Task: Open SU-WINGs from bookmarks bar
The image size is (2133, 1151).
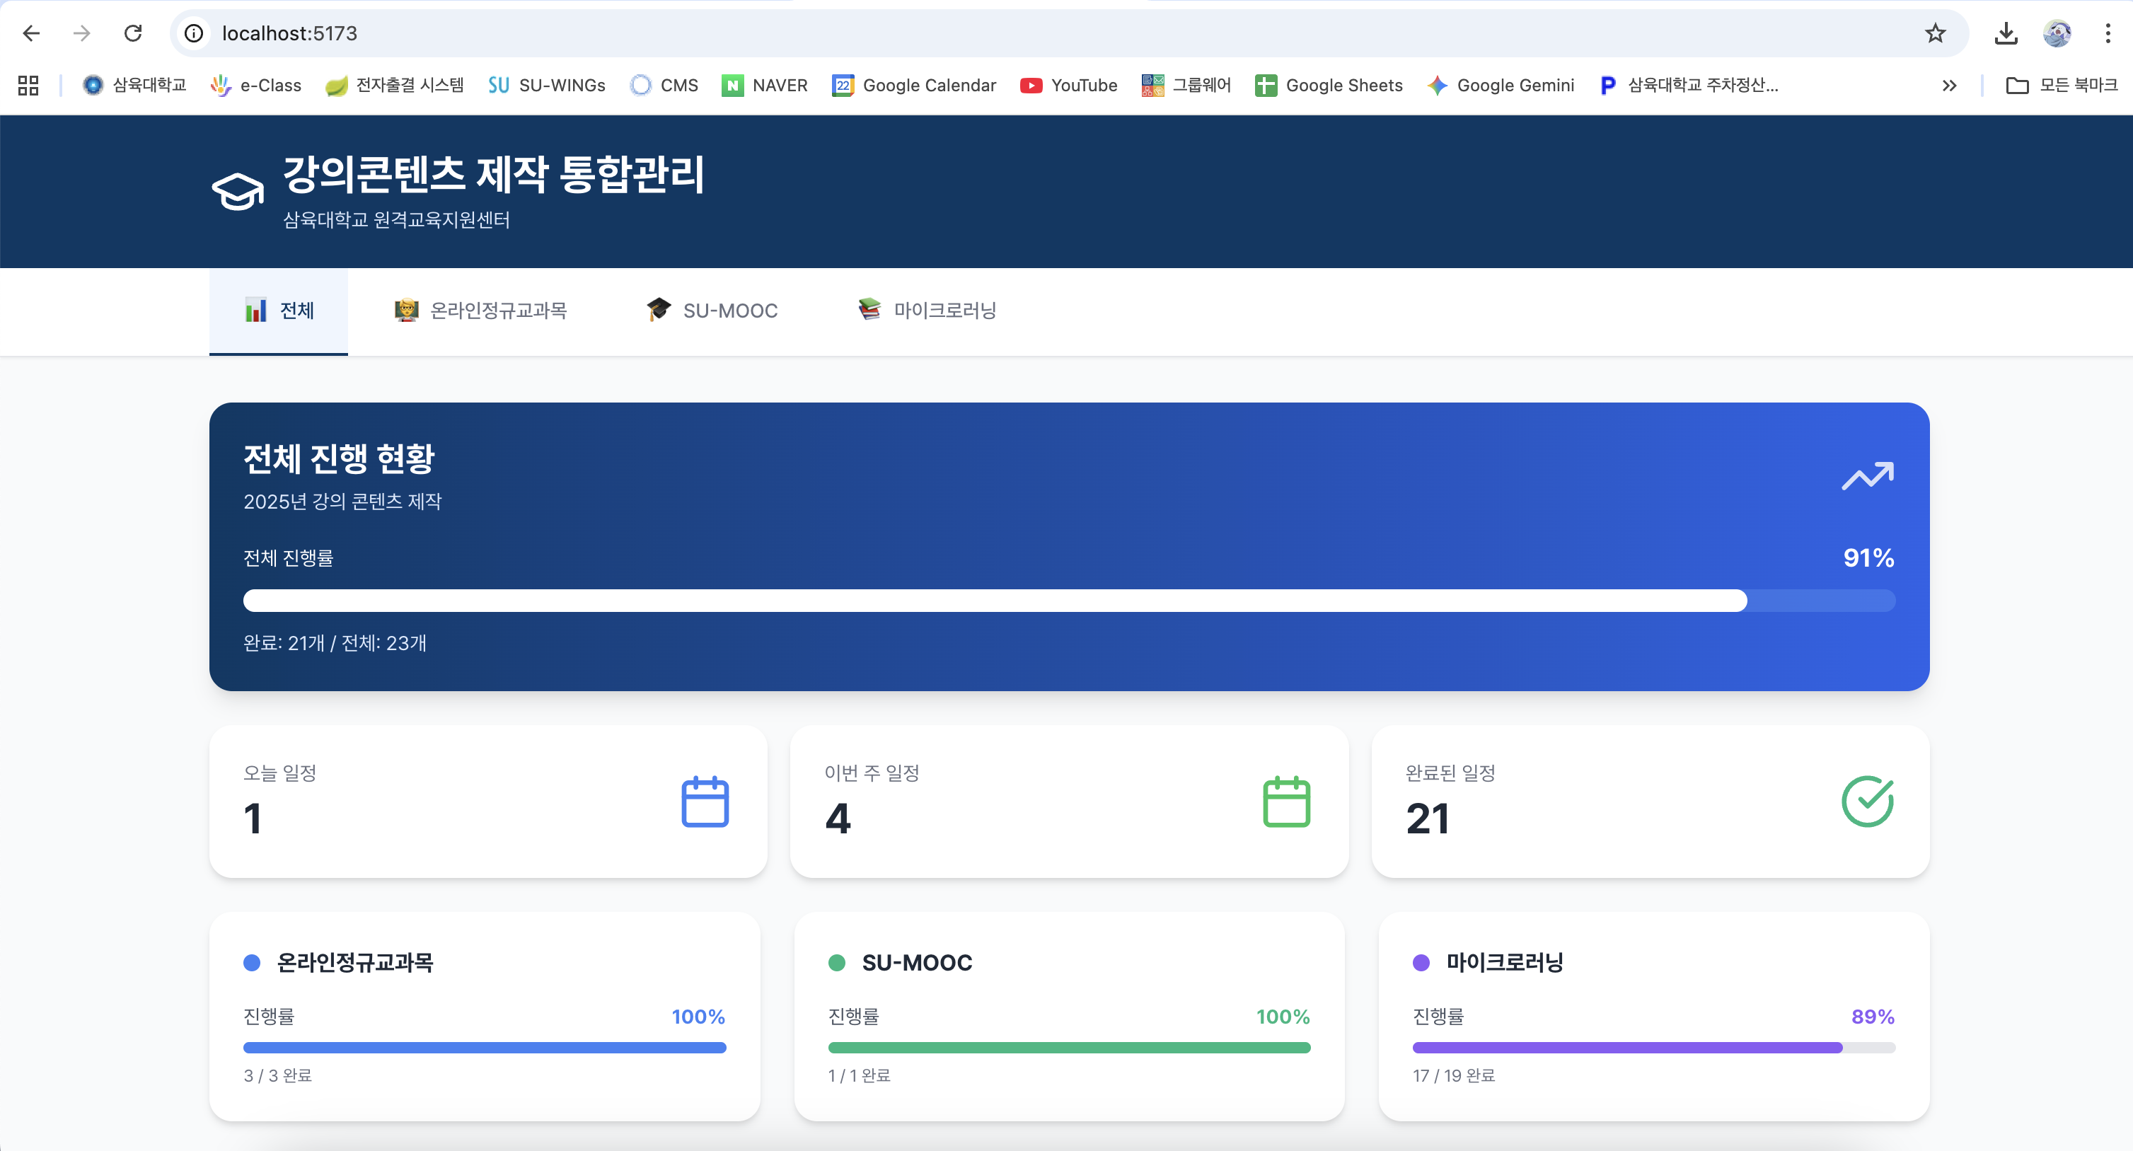Action: point(546,86)
